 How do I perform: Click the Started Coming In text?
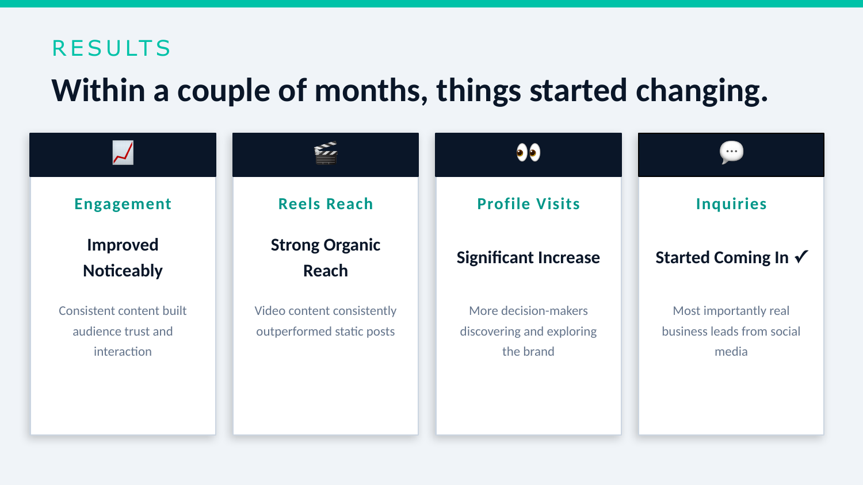pyautogui.click(x=722, y=257)
